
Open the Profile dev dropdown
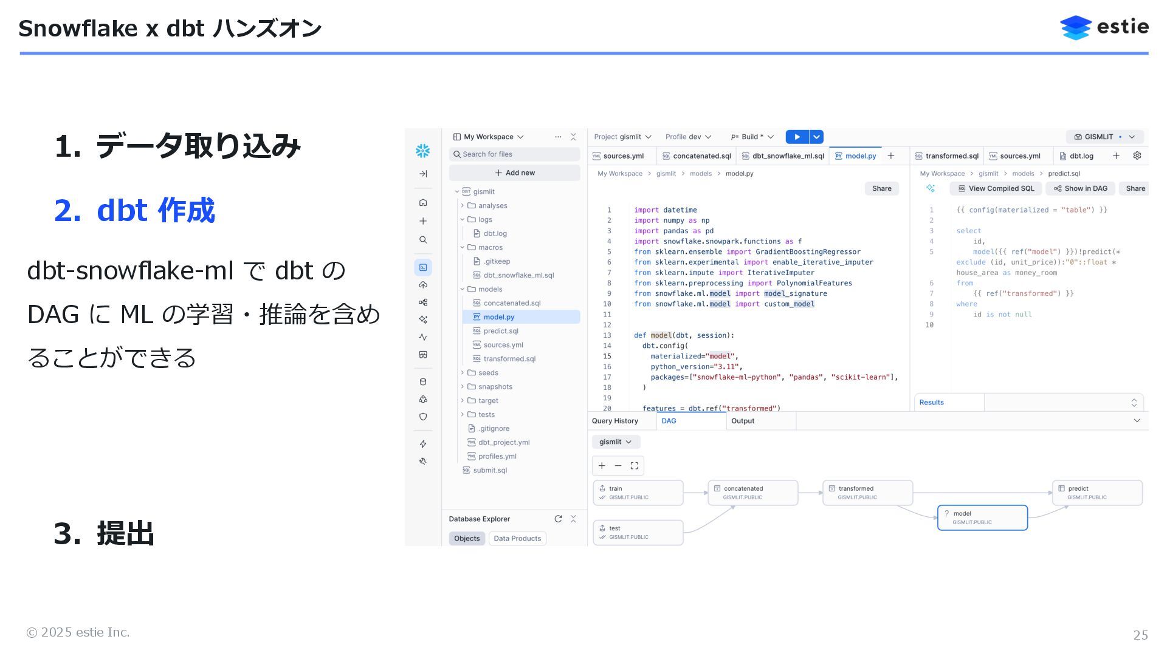click(688, 137)
